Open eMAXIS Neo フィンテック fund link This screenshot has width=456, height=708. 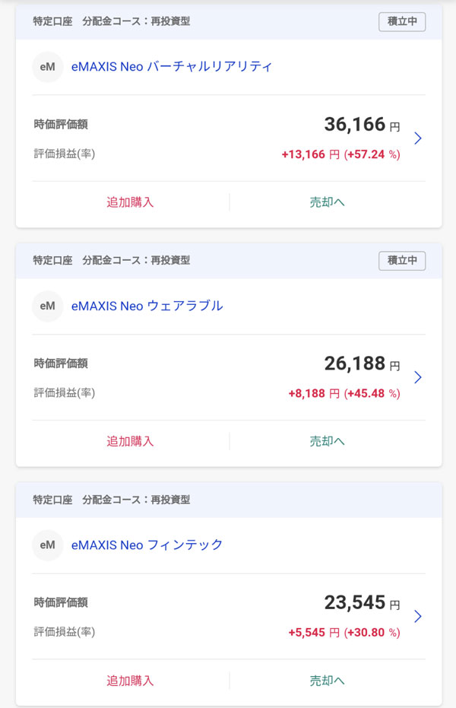tap(147, 544)
